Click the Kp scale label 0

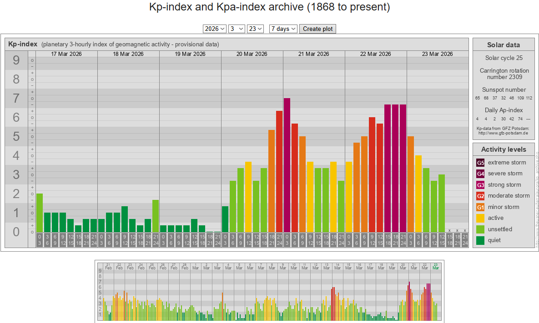click(16, 232)
